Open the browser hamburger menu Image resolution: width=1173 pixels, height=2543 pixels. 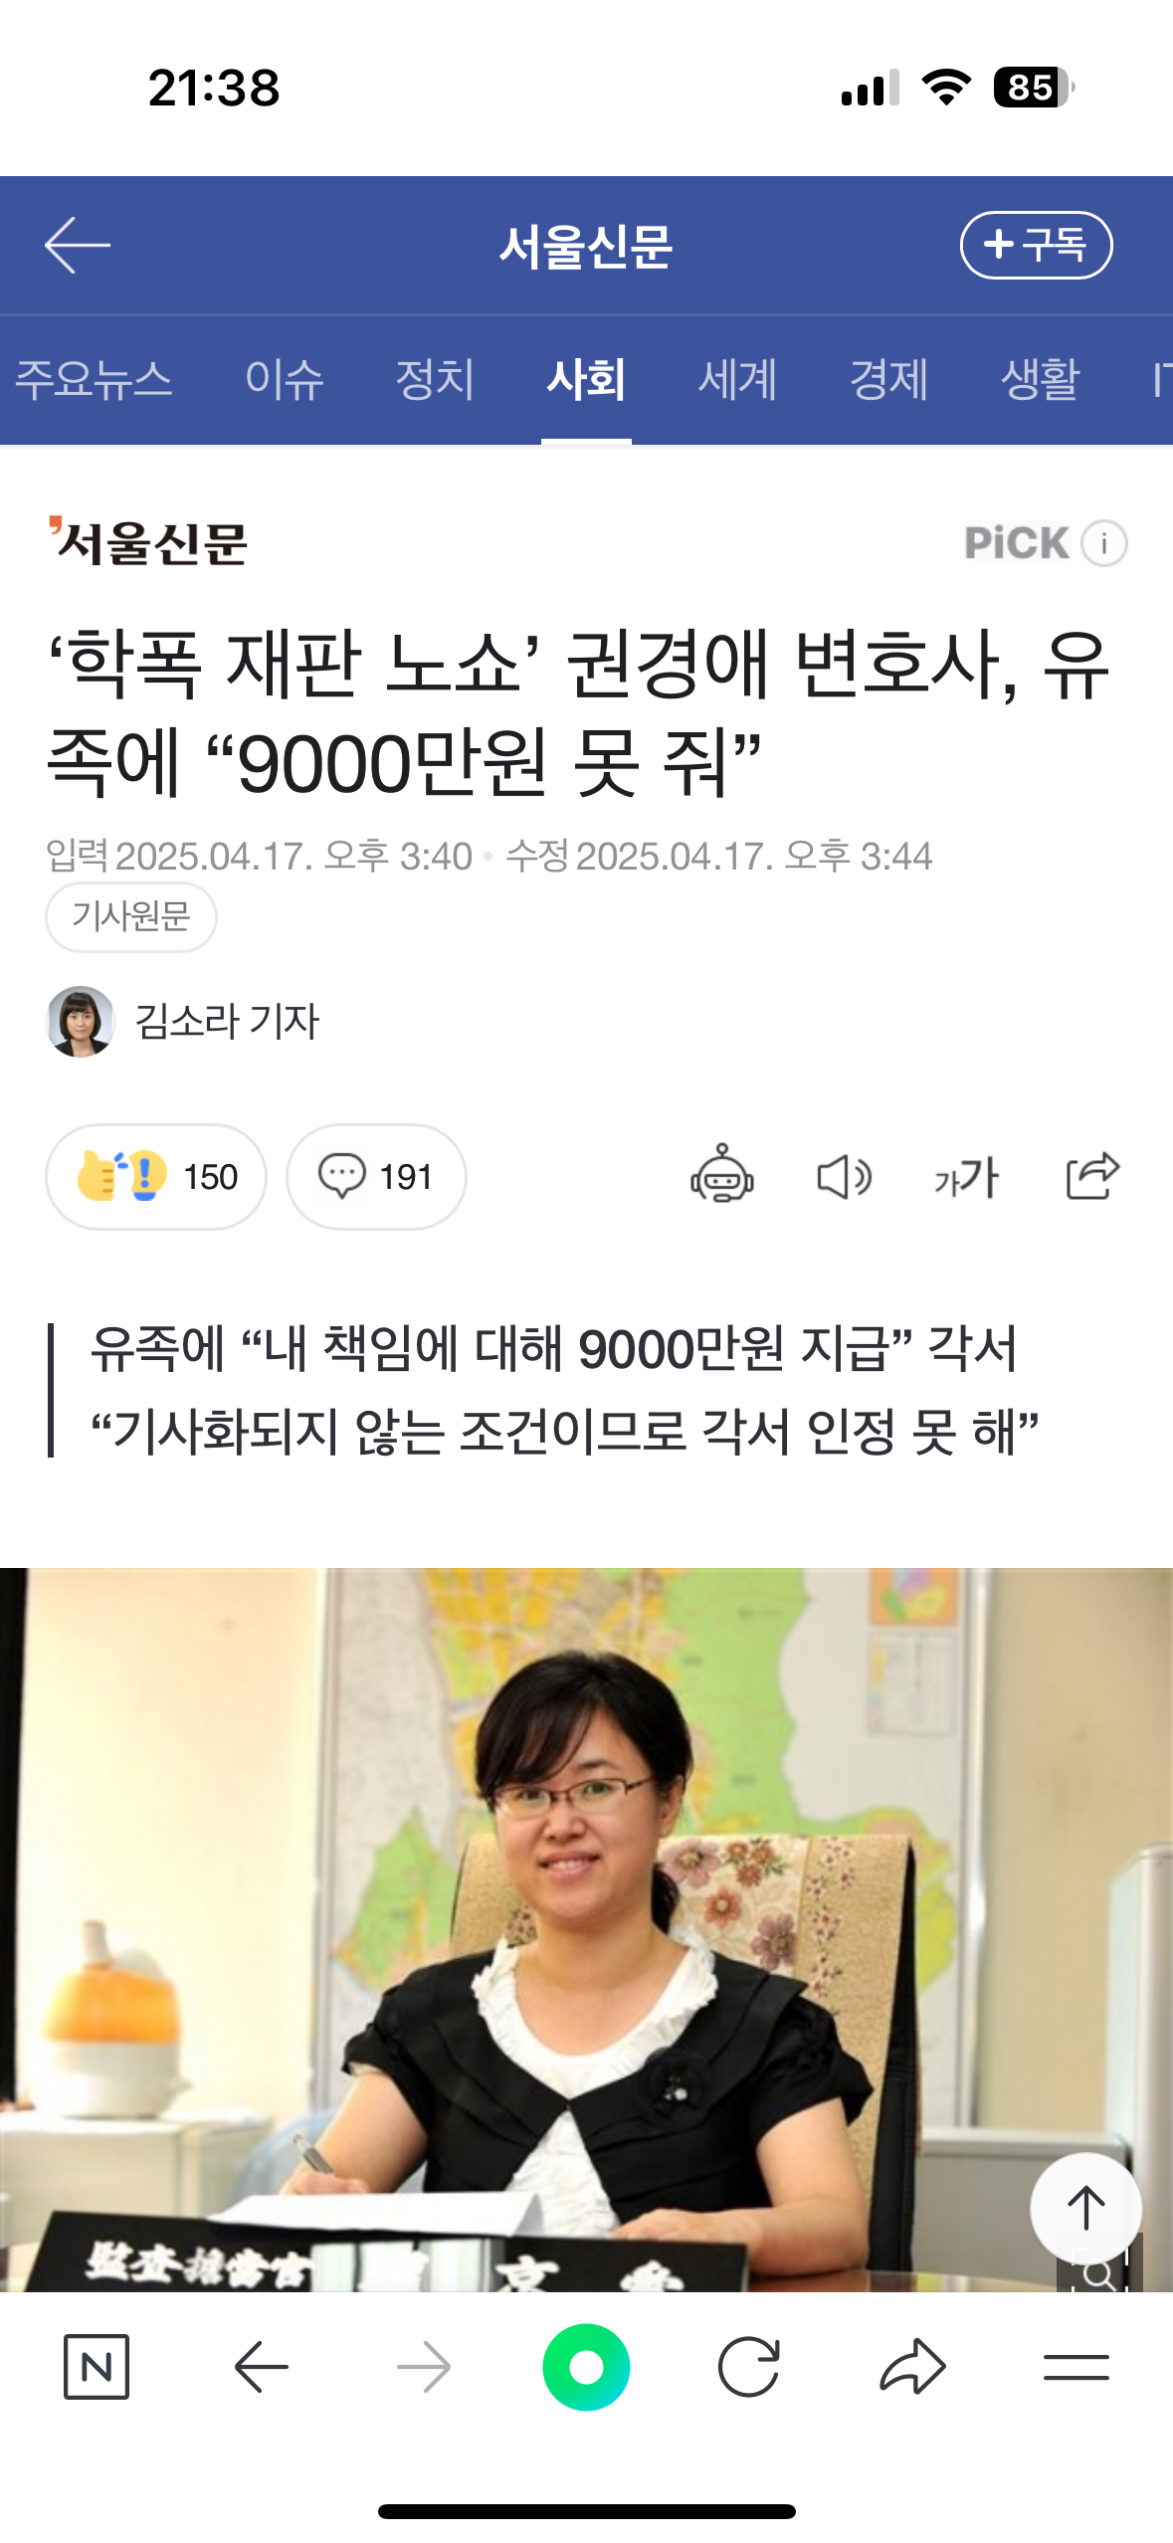point(1075,2368)
